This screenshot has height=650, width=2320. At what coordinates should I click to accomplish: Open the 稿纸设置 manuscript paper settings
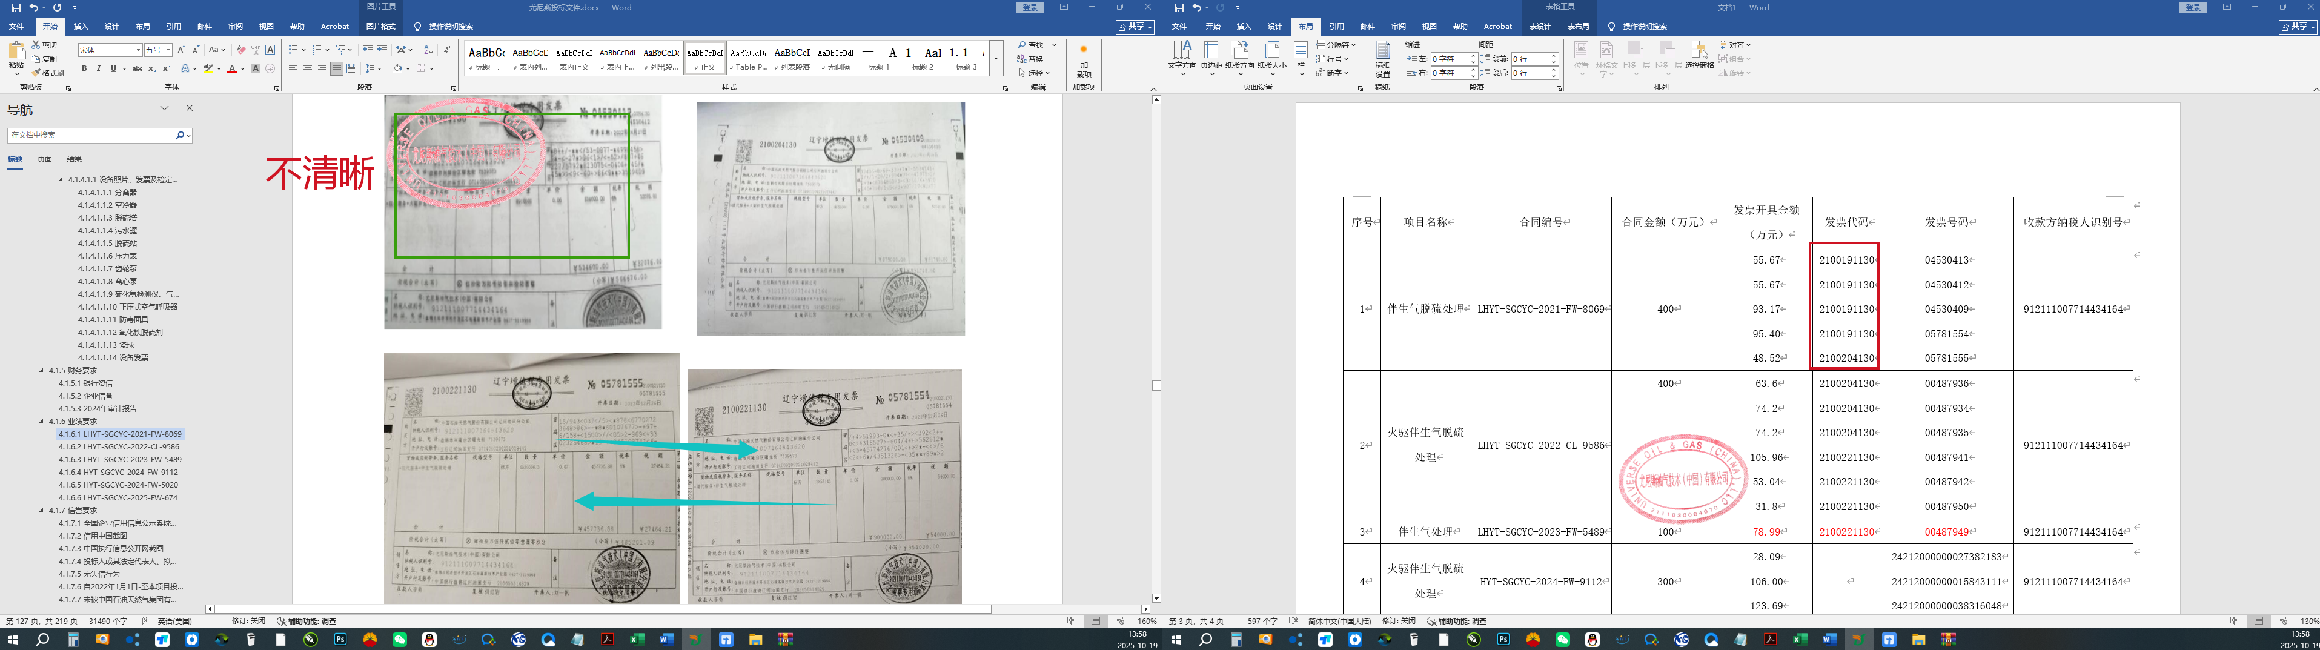point(1382,59)
